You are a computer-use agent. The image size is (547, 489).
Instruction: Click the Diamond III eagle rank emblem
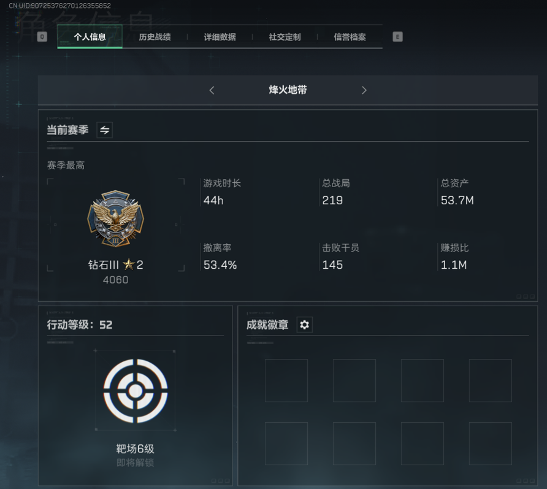pyautogui.click(x=115, y=218)
